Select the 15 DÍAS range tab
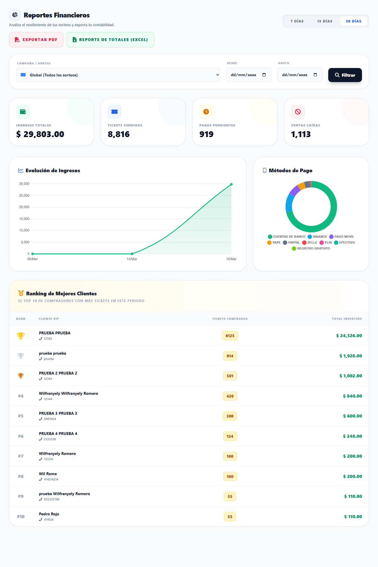This screenshot has height=567, width=378. tap(325, 21)
